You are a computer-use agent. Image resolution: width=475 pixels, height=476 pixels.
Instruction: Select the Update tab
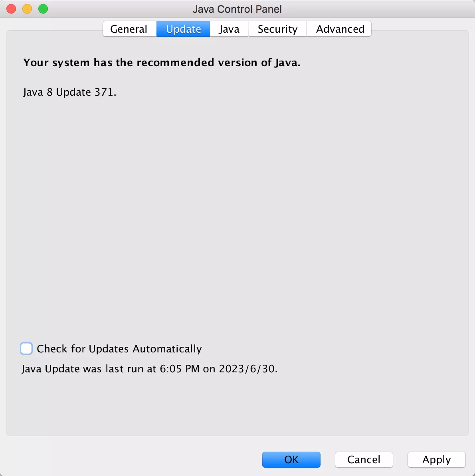click(183, 29)
